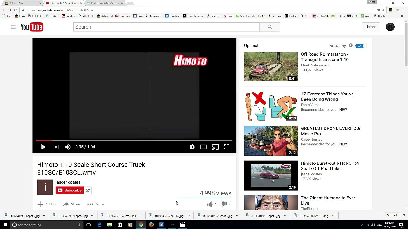Skip to the next video
Image resolution: width=408 pixels, height=229 pixels.
[x=56, y=147]
